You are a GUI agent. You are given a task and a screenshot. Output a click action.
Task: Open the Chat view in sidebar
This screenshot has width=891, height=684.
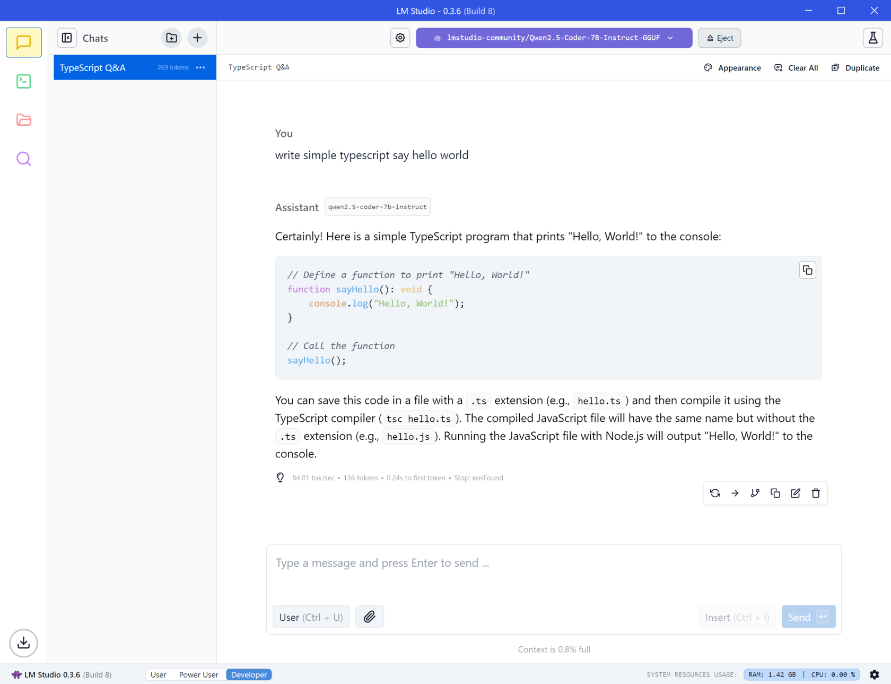24,42
